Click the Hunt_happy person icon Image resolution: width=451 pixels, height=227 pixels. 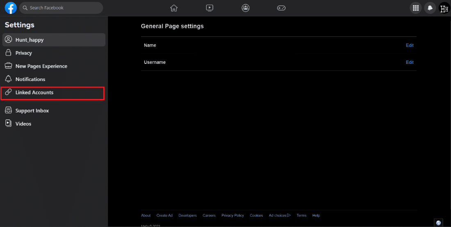point(8,40)
